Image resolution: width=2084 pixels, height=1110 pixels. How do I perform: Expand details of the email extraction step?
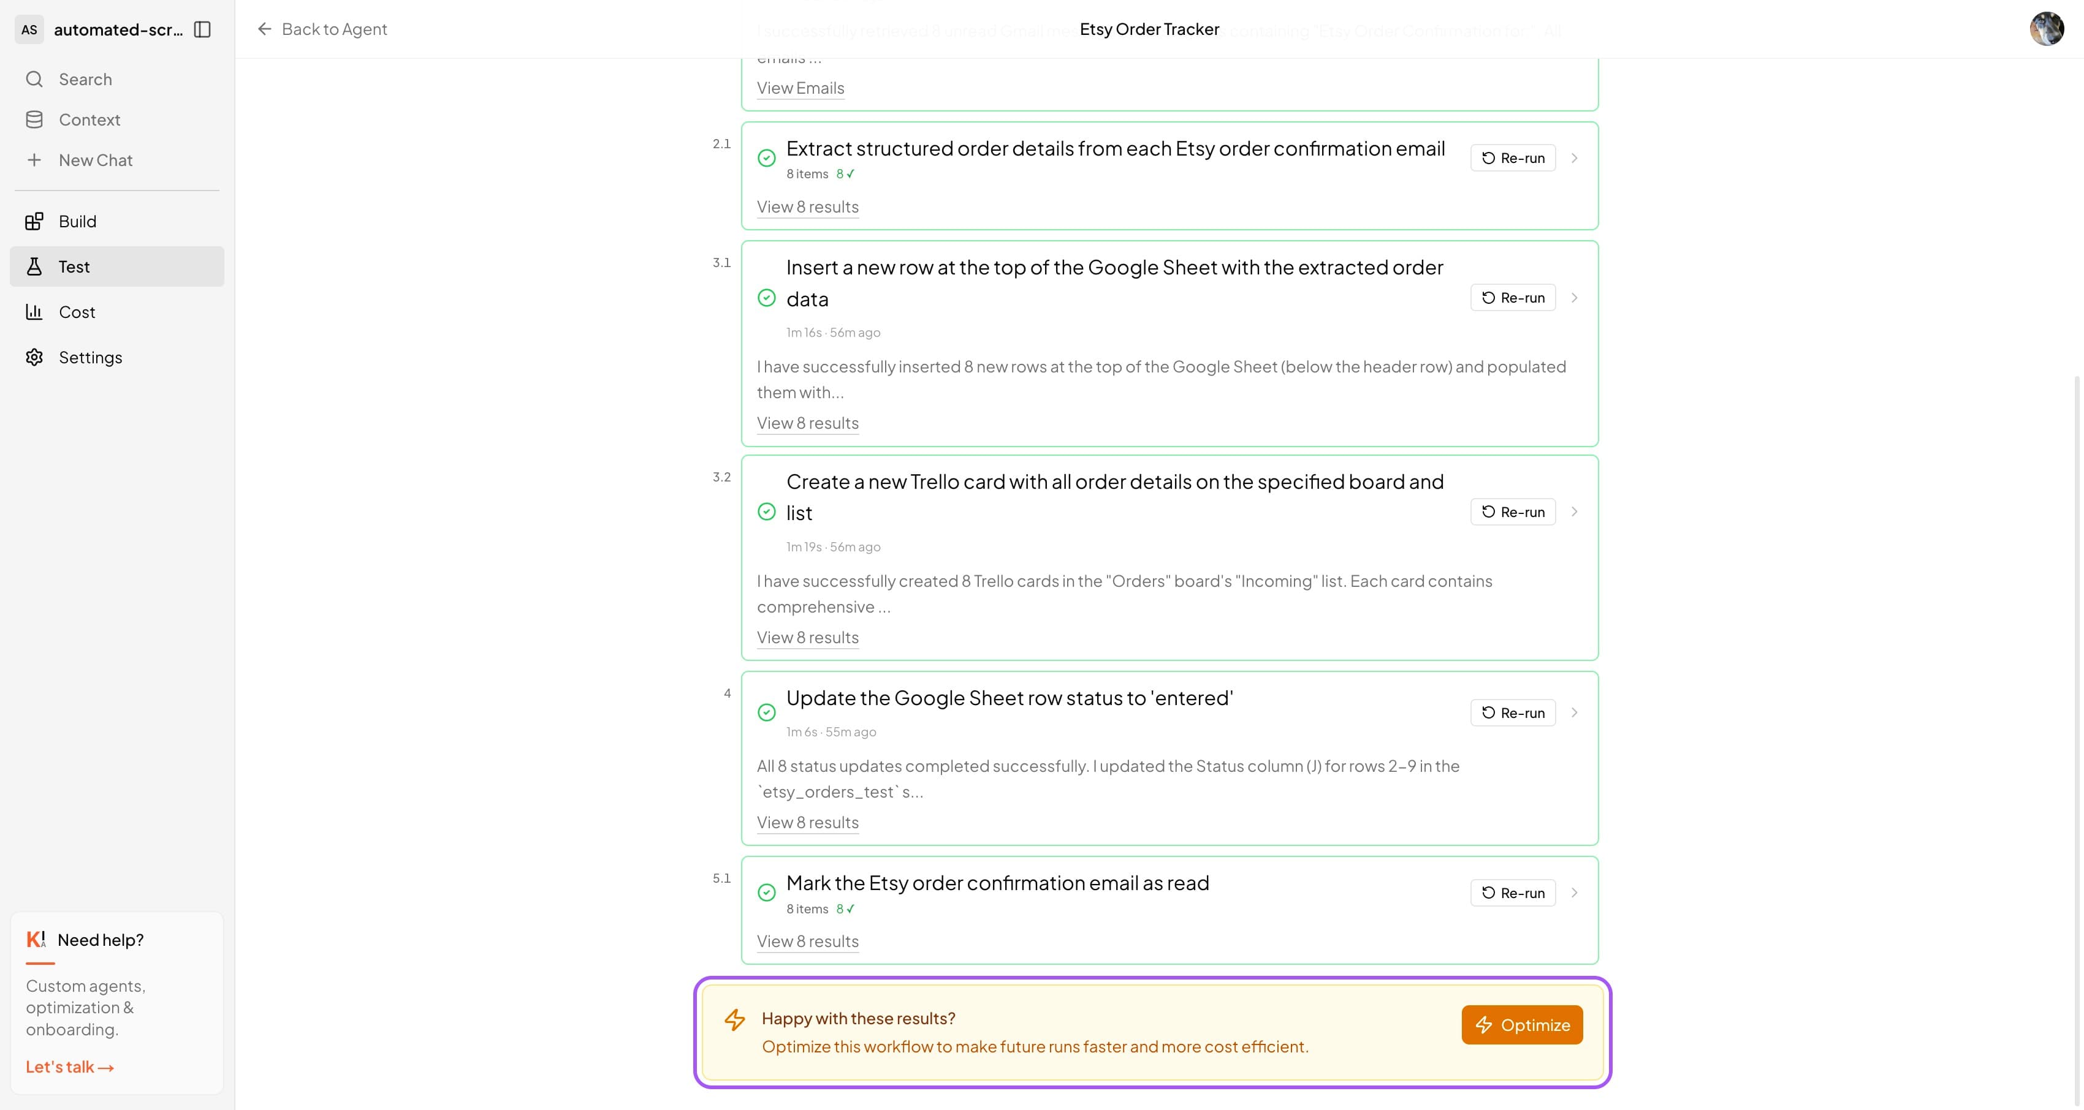(1574, 159)
